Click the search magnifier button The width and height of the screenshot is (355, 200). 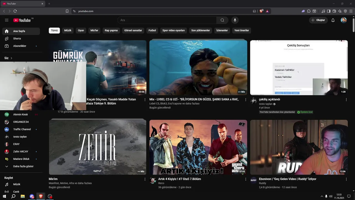point(222,20)
